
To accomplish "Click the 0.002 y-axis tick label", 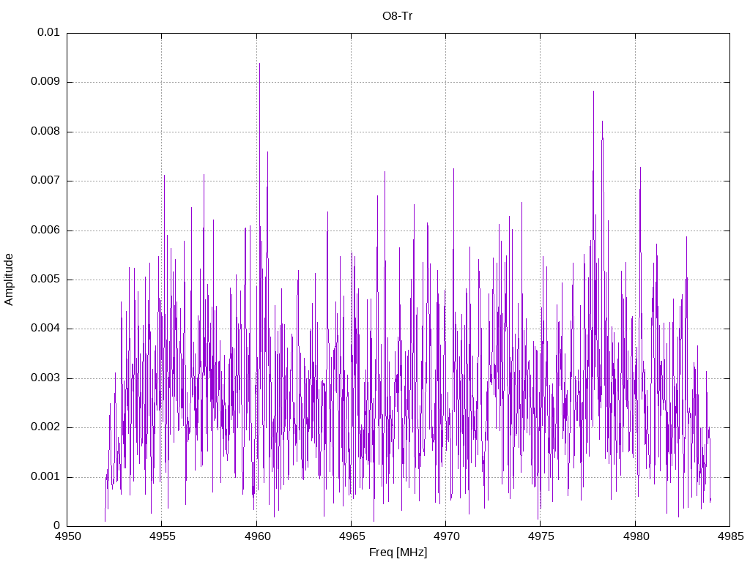I will tap(45, 427).
